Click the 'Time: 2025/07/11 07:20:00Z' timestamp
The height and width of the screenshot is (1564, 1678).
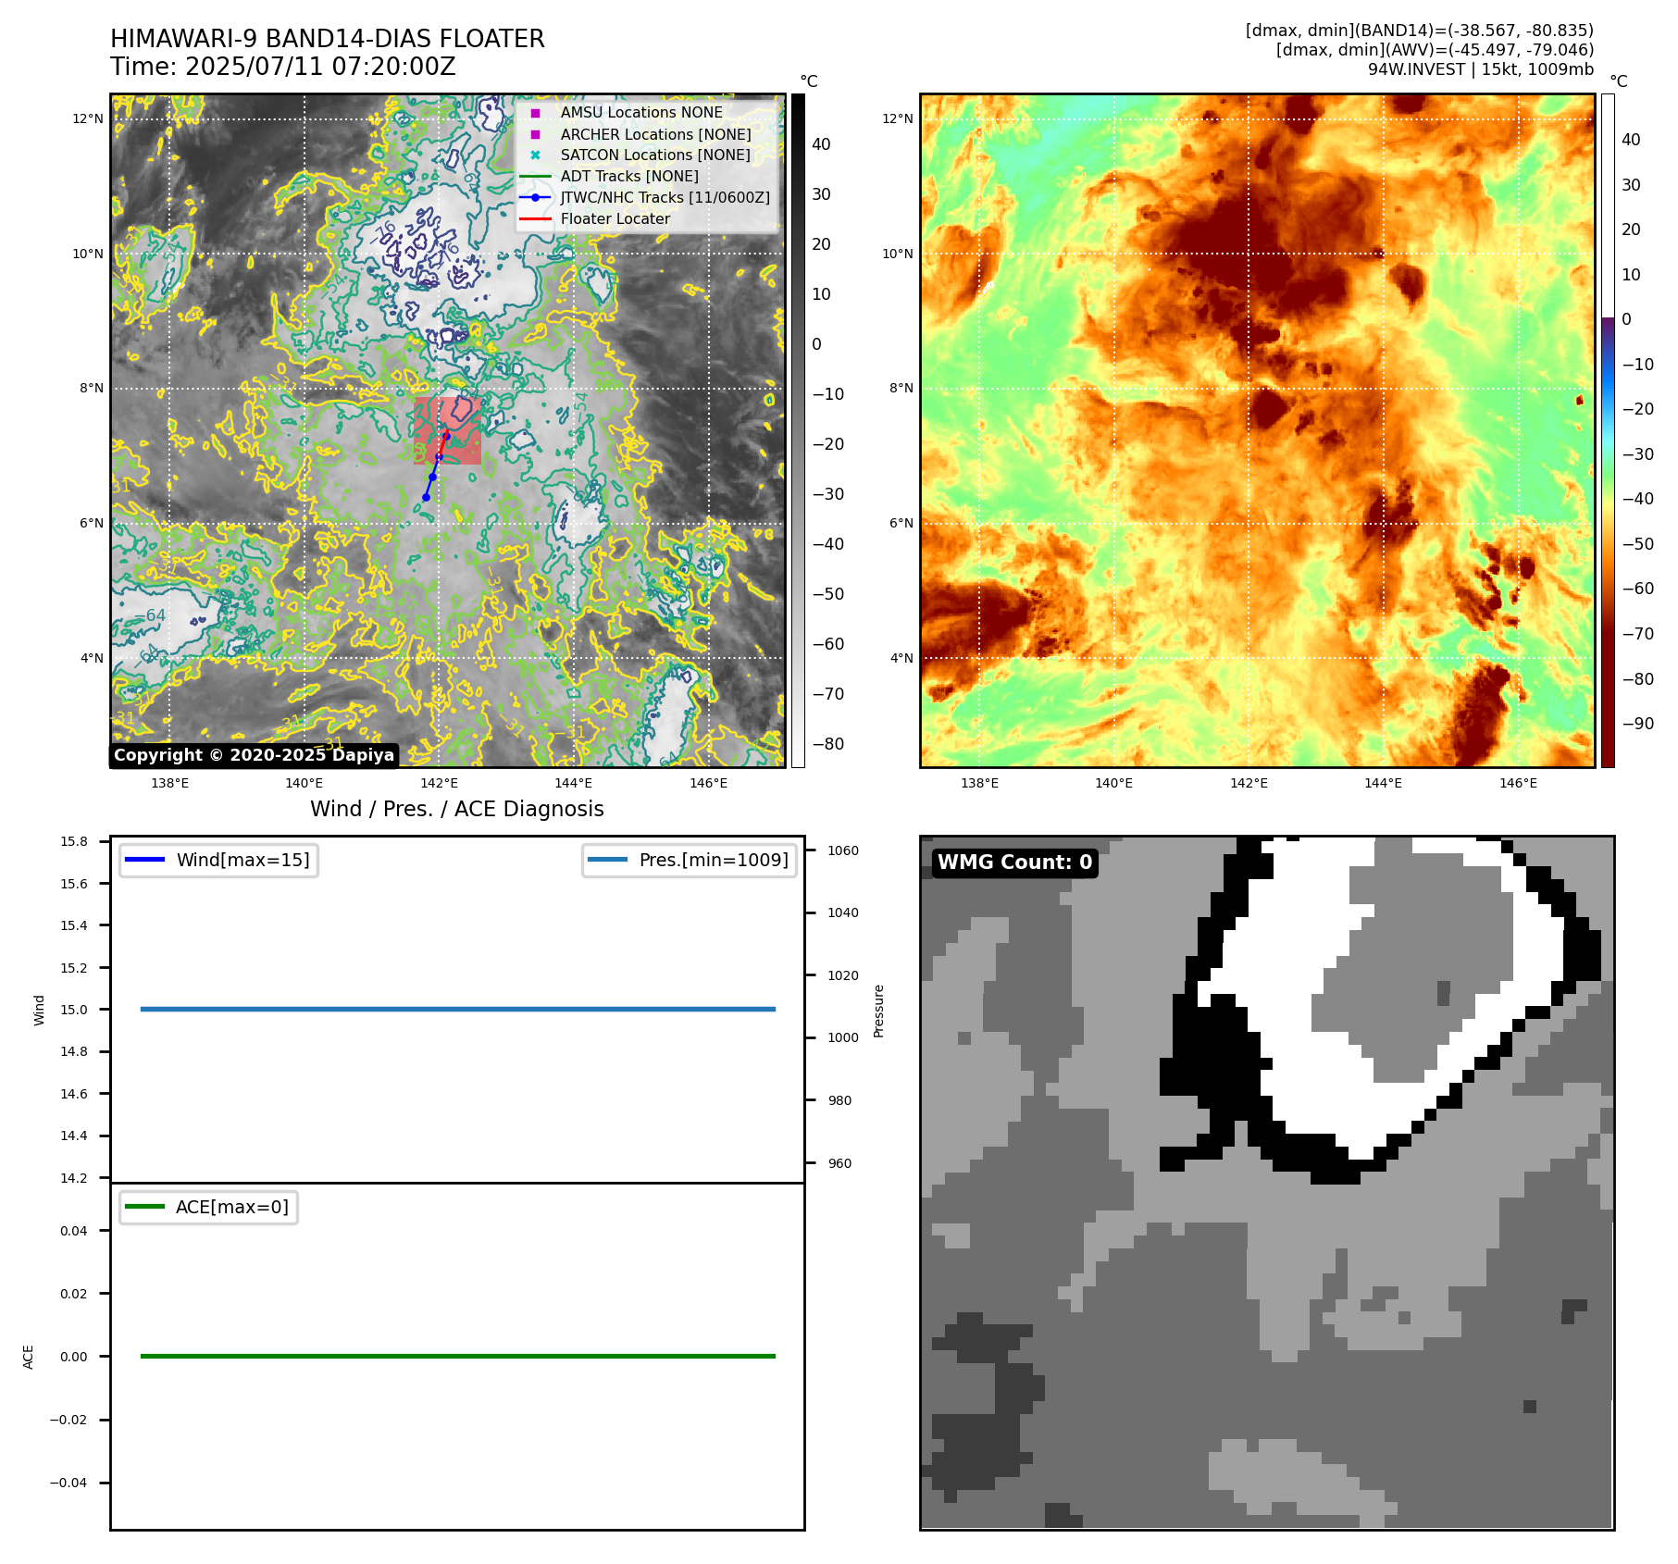coord(283,67)
